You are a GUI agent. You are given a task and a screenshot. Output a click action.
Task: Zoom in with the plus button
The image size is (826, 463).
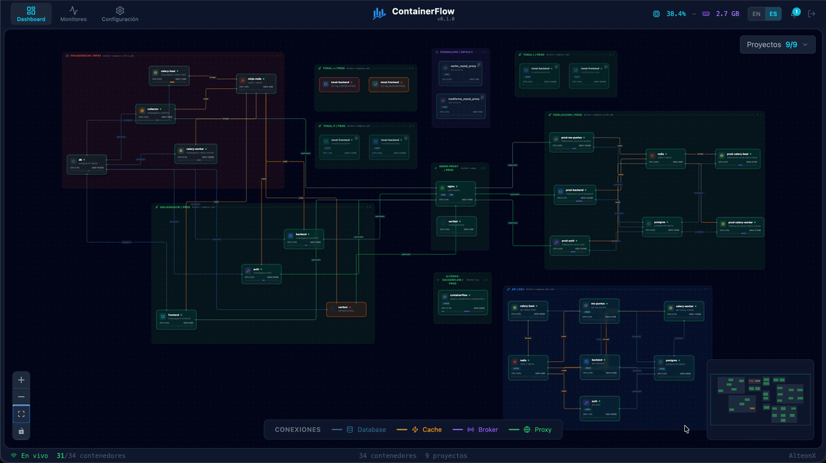pyautogui.click(x=21, y=380)
